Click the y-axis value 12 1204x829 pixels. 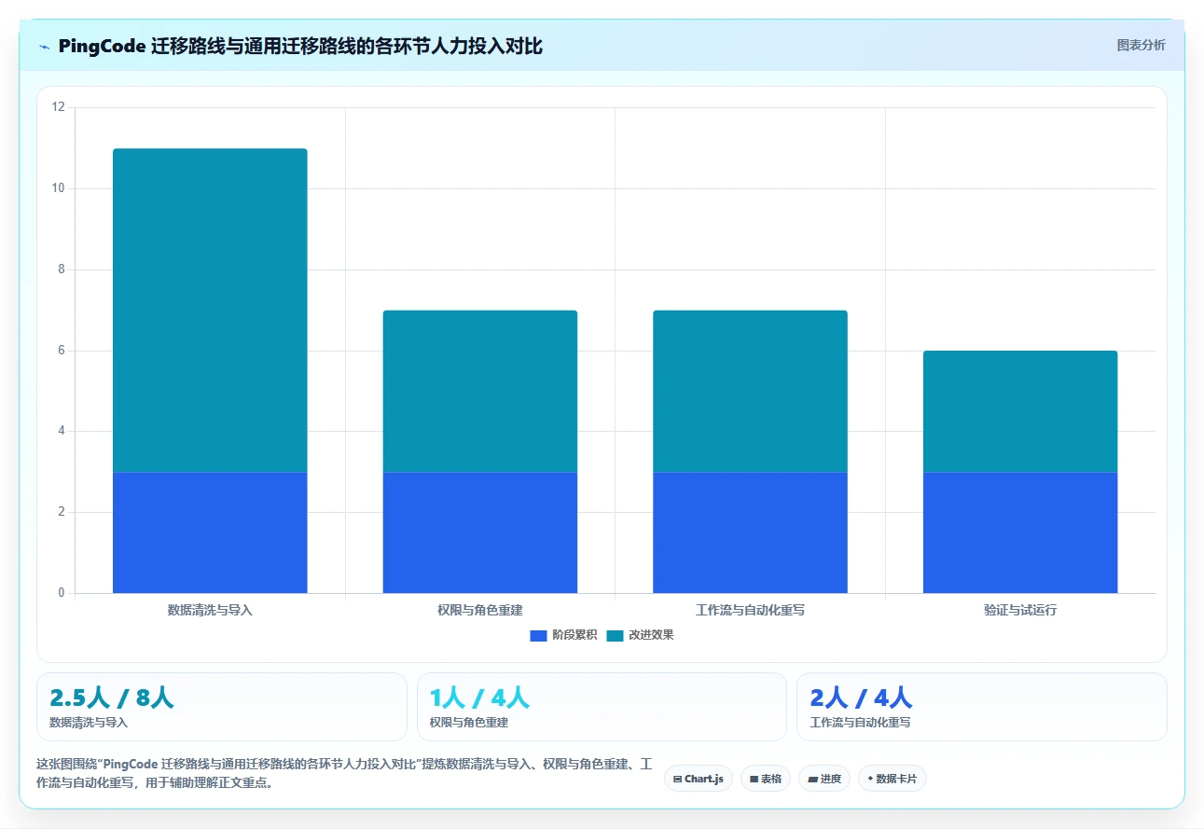click(x=58, y=107)
